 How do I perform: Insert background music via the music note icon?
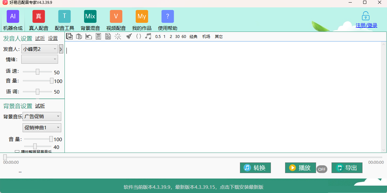coord(148,36)
